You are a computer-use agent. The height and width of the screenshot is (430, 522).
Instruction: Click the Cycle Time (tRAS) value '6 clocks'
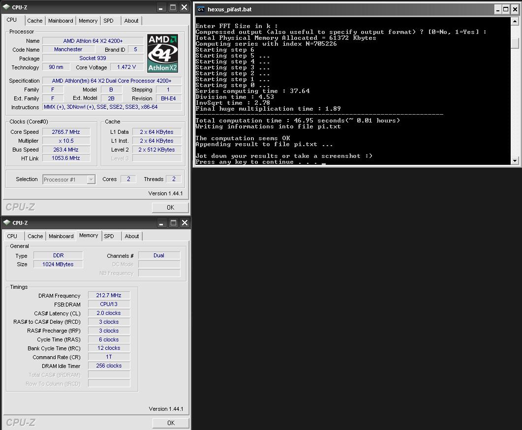(x=109, y=339)
